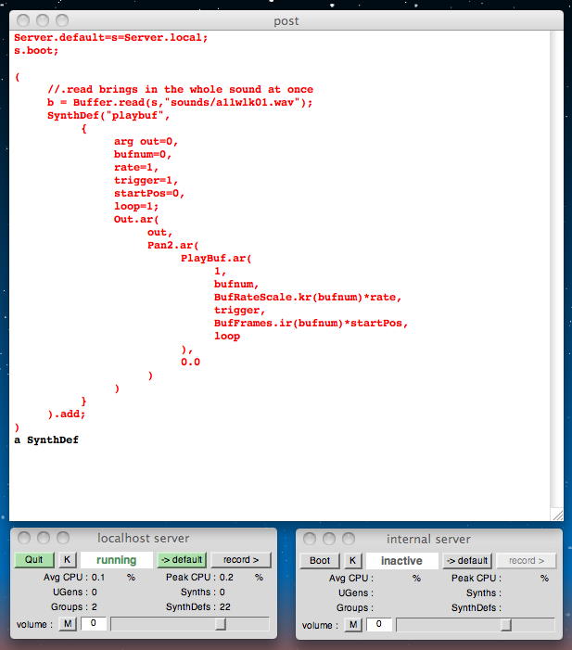
Task: Click the bufnum=0, argument line
Action: (143, 154)
